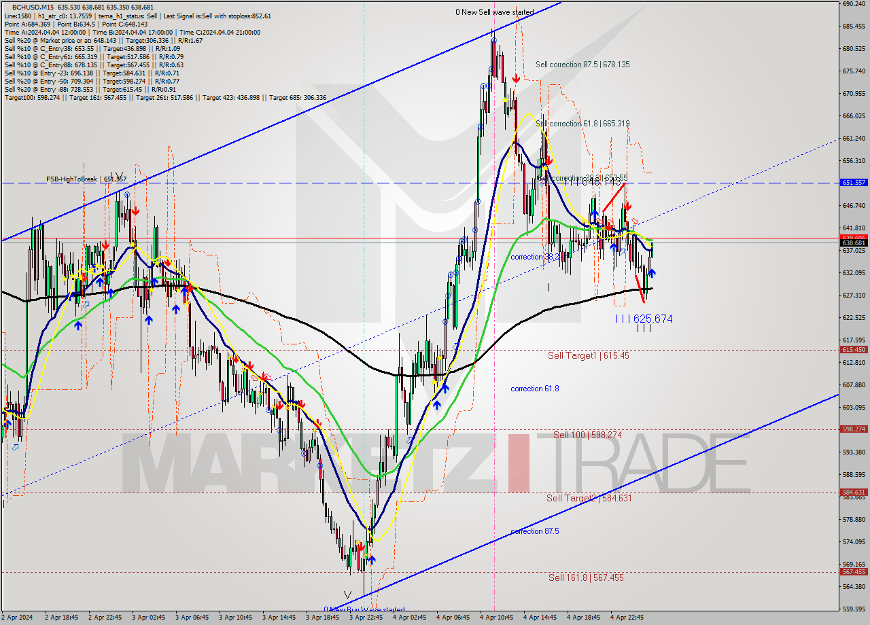This screenshot has height=625, width=870.
Task: Click the red 615.450 price tag
Action: click(854, 350)
